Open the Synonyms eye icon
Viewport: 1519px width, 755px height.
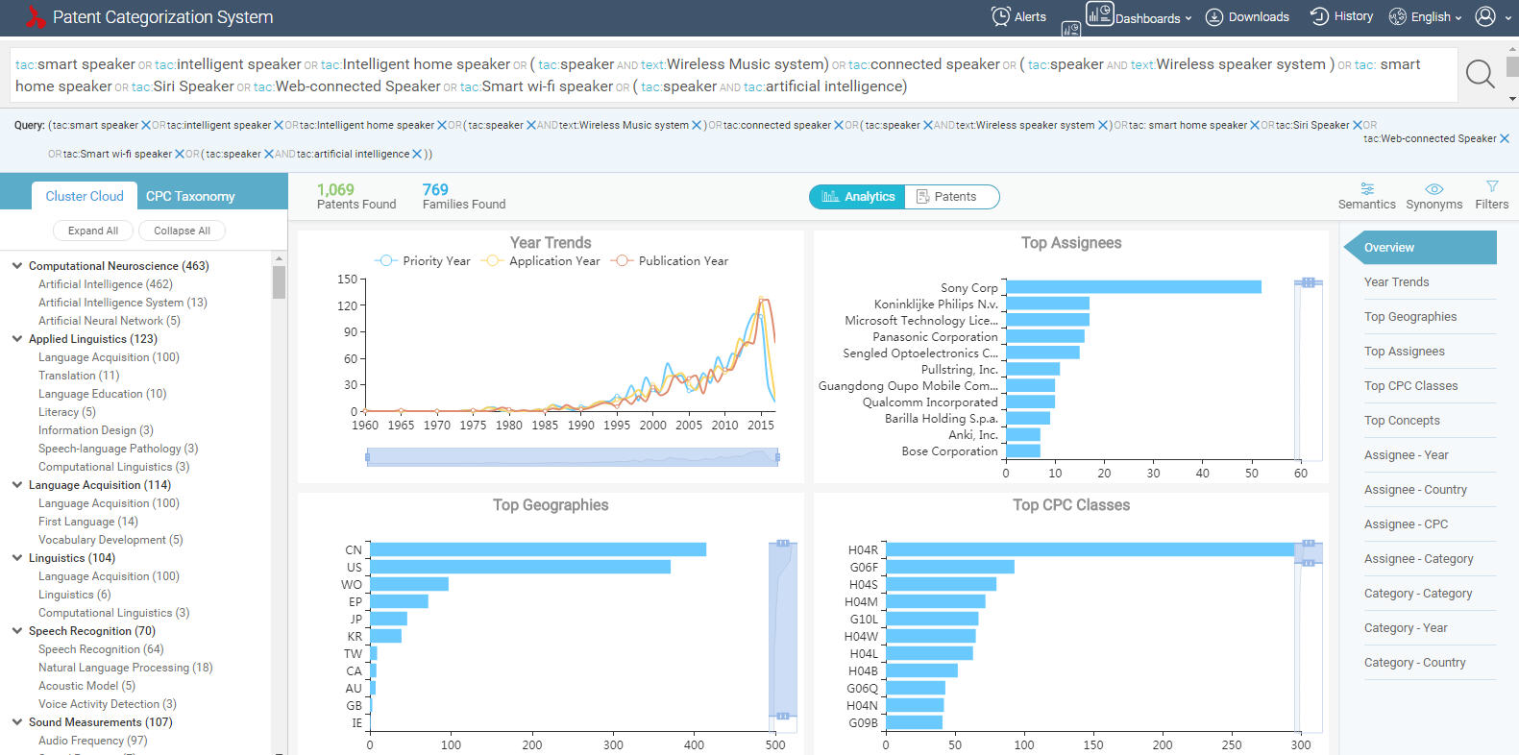[x=1433, y=189]
